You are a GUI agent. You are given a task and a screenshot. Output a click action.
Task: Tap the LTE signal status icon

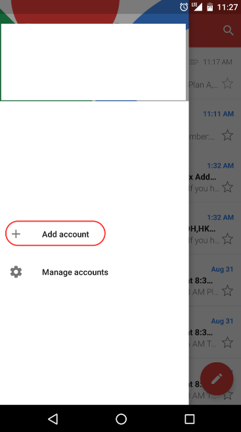[197, 7]
